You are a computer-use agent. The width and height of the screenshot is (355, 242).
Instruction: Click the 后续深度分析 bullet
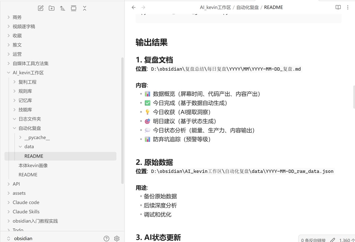point(160,205)
